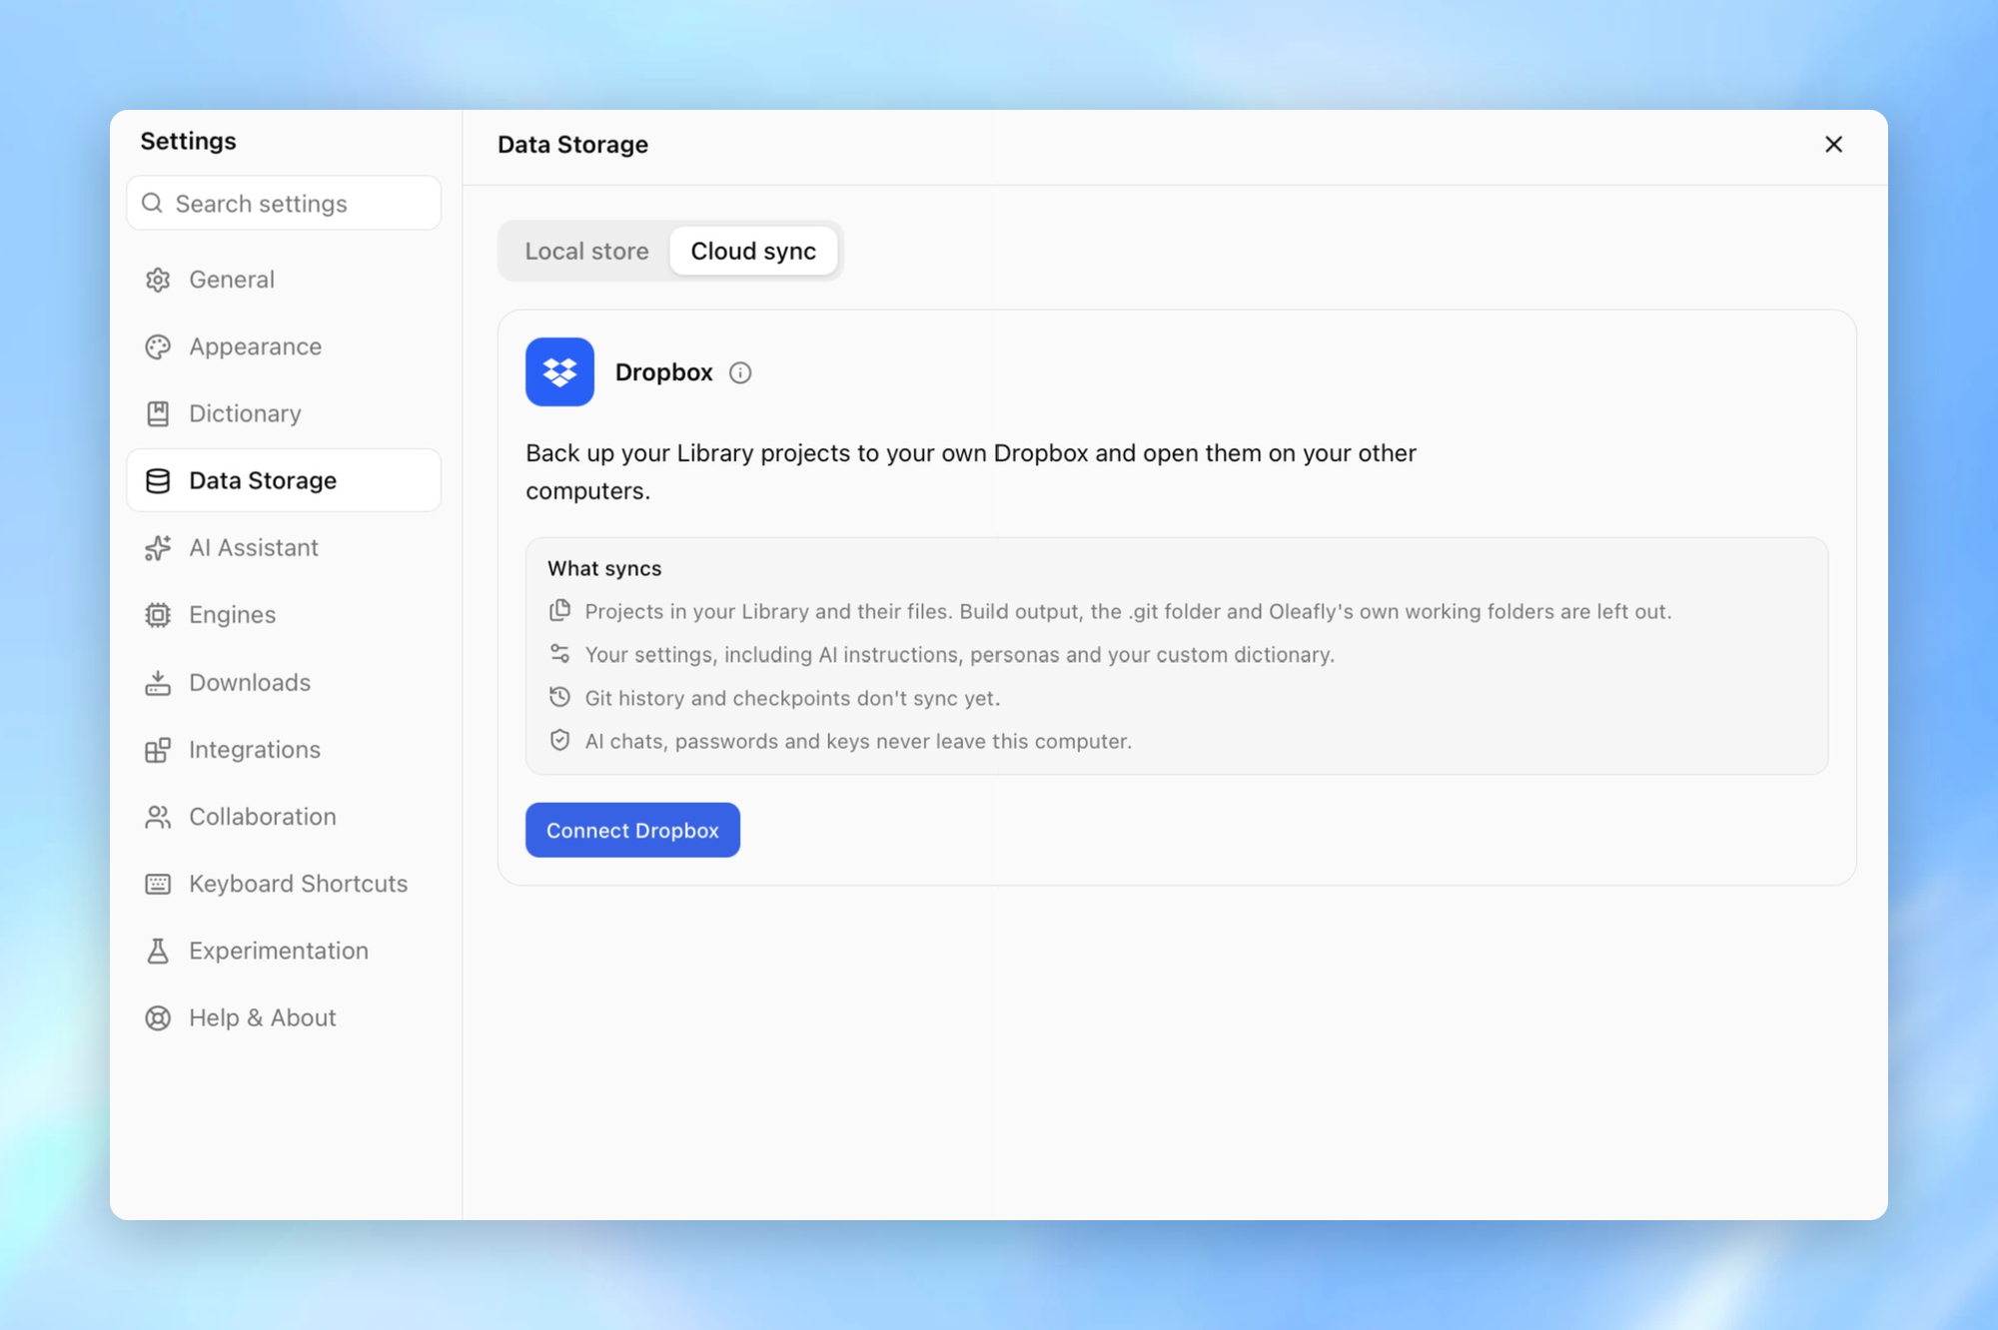
Task: Show Integrations settings
Action: 284,749
